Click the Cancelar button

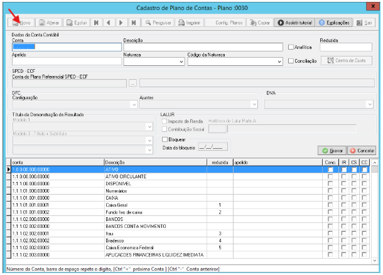tap(362, 151)
